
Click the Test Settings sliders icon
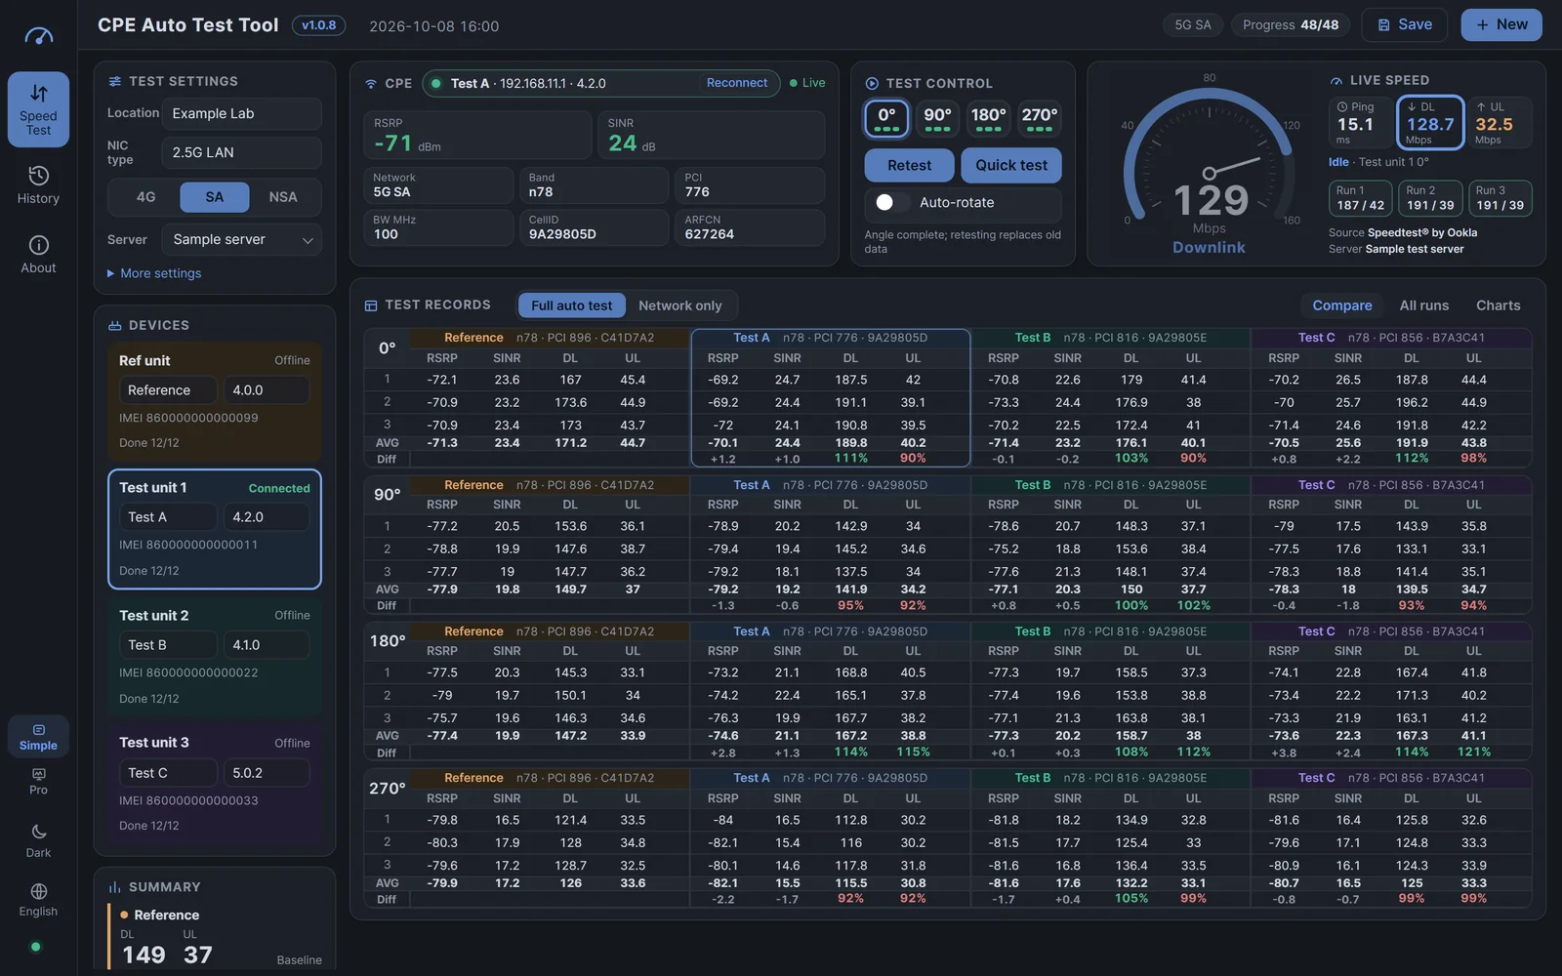pyautogui.click(x=115, y=81)
